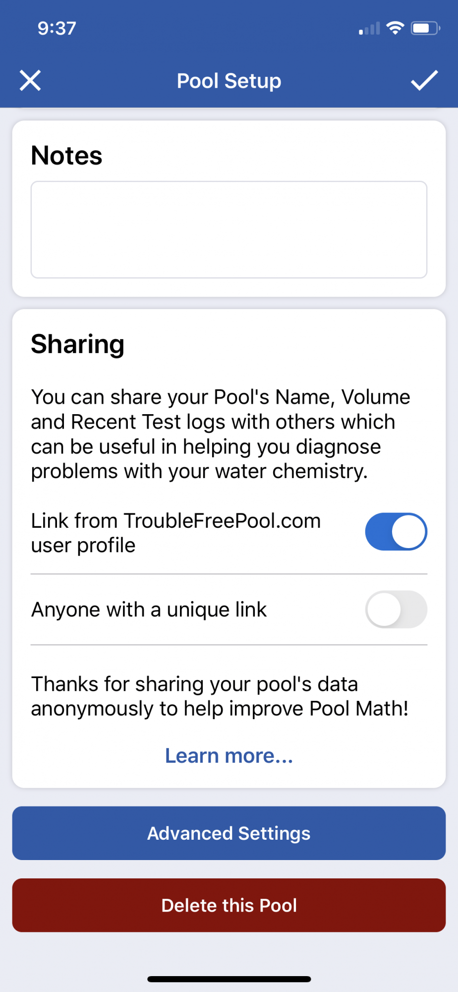This screenshot has width=458, height=992.
Task: Tap the home indicator bar
Action: coord(229,979)
